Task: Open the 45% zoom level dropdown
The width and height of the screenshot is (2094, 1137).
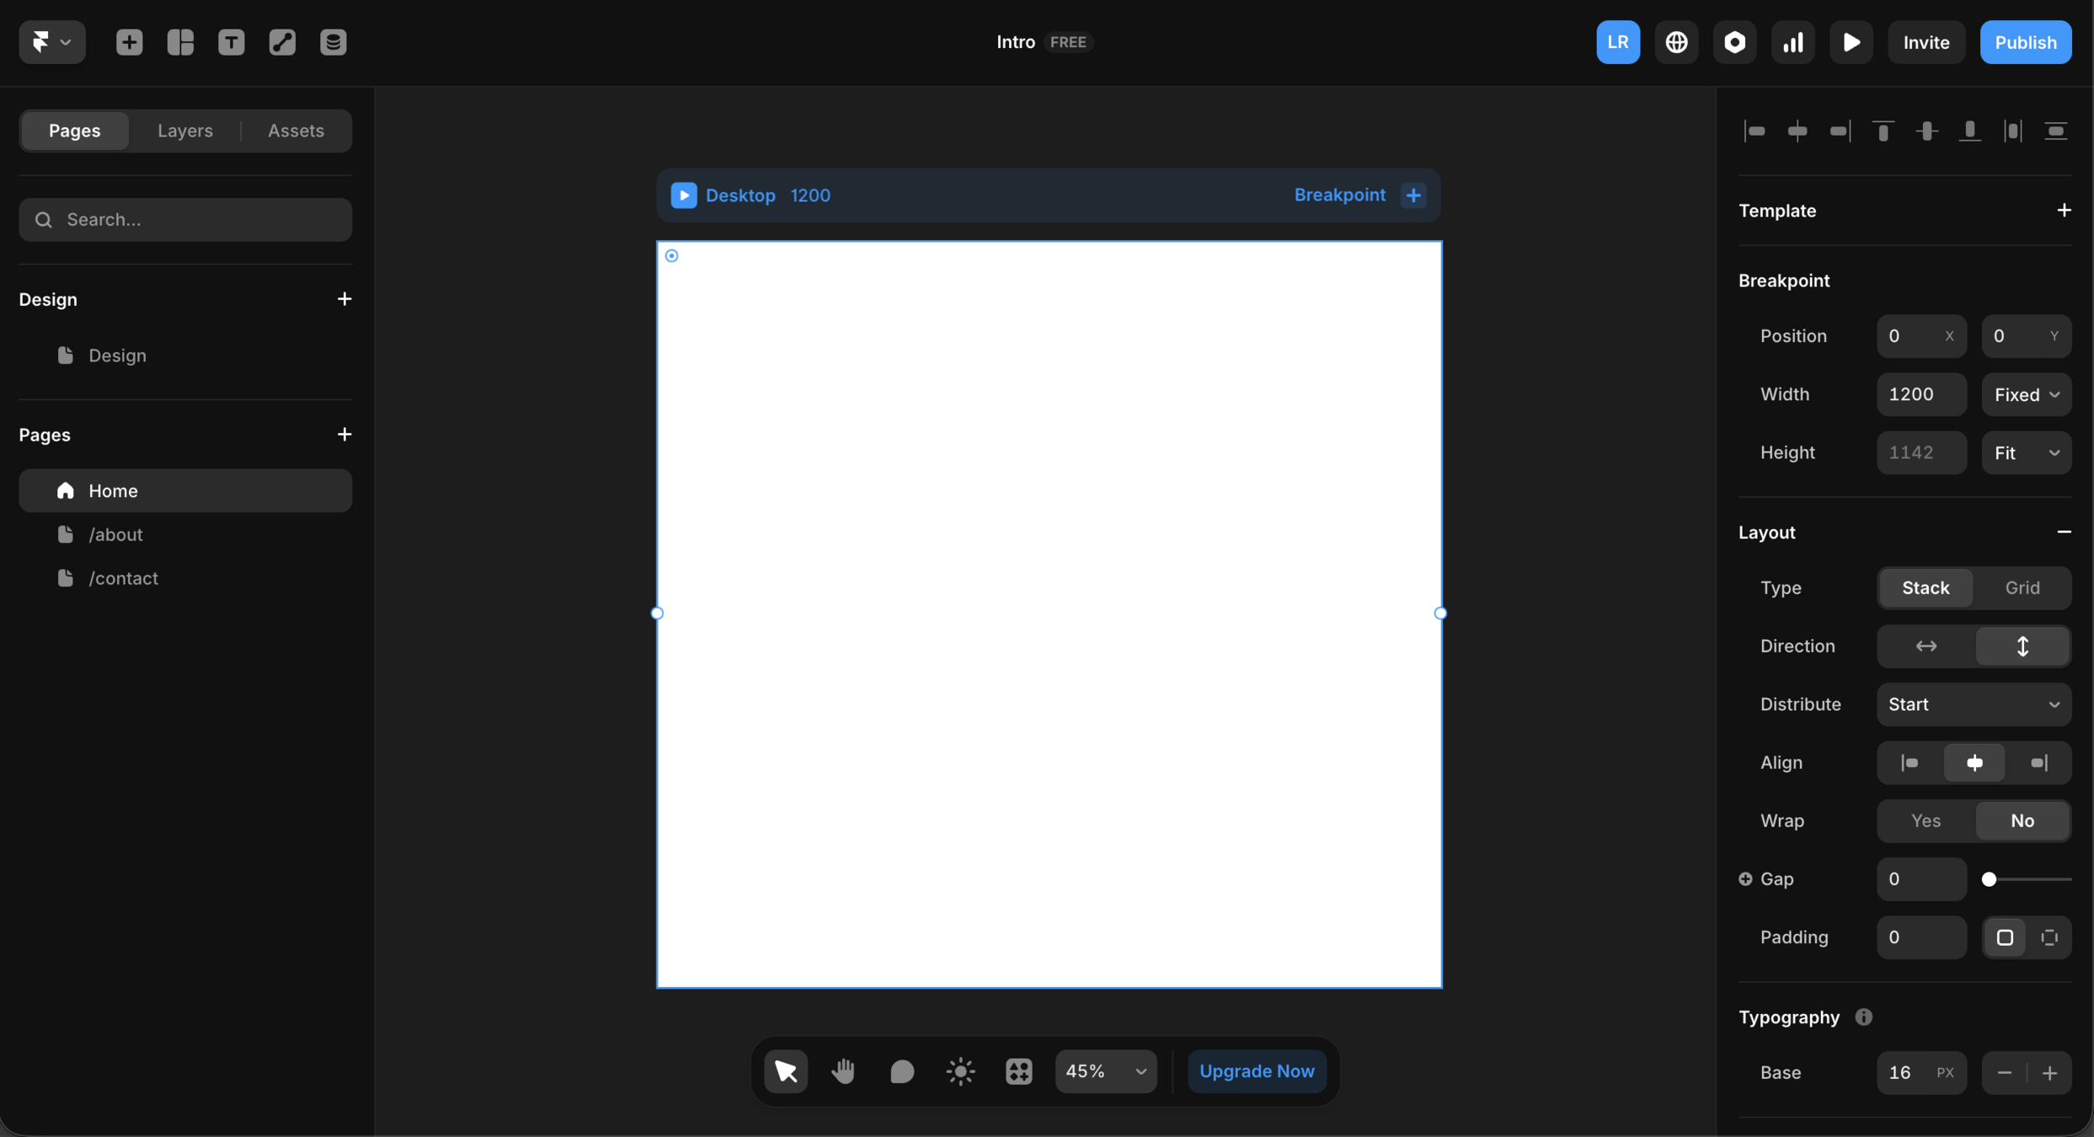Action: (1105, 1071)
